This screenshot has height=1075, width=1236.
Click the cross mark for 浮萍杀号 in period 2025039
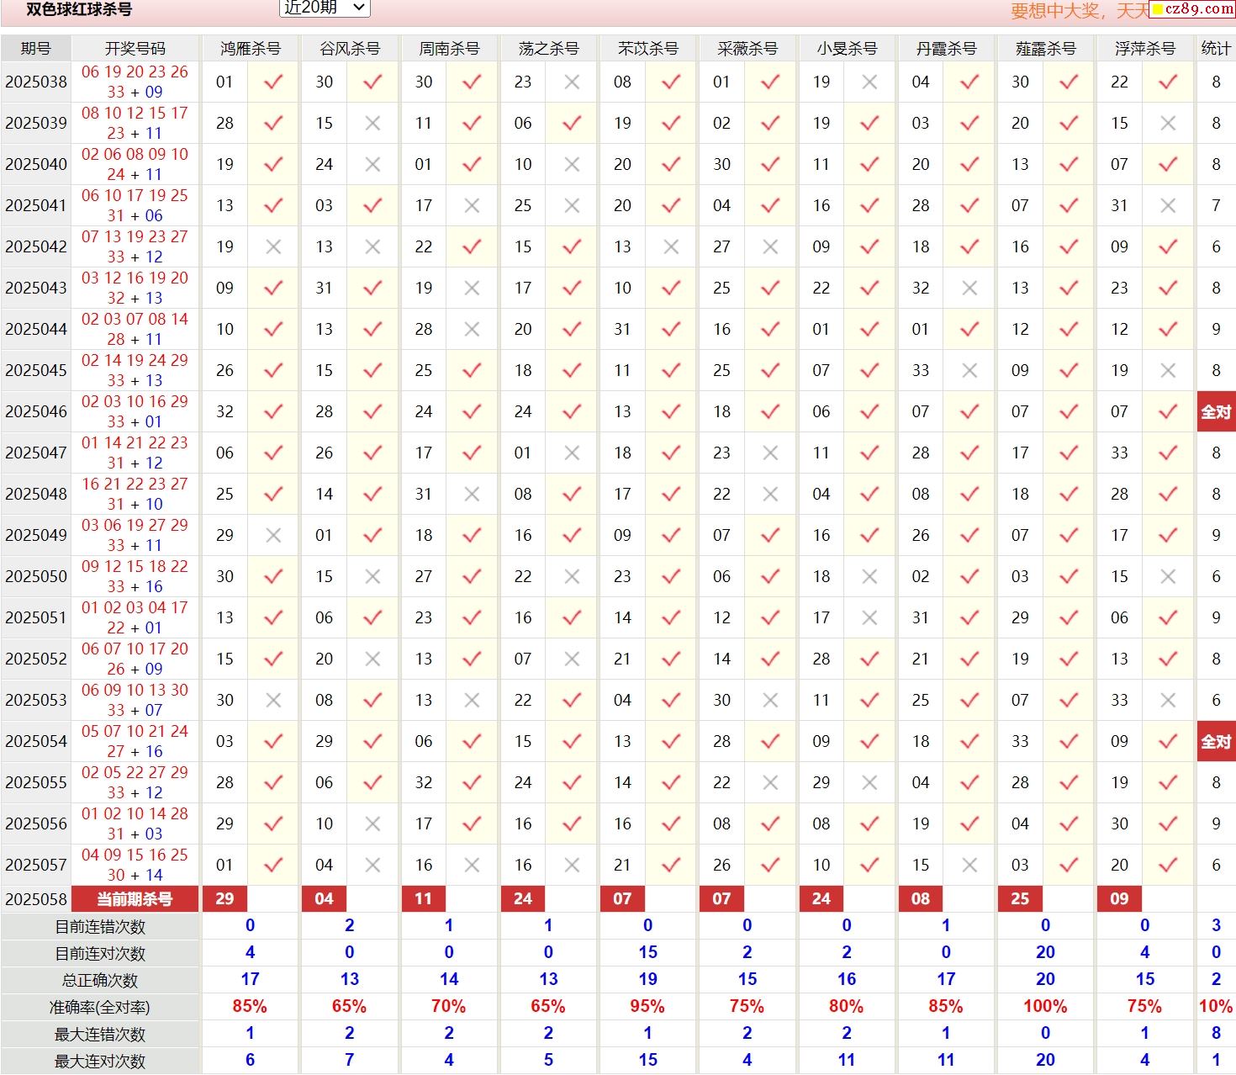pyautogui.click(x=1168, y=124)
